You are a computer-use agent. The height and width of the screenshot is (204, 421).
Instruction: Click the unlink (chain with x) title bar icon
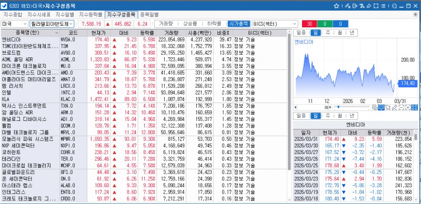[x=348, y=6]
